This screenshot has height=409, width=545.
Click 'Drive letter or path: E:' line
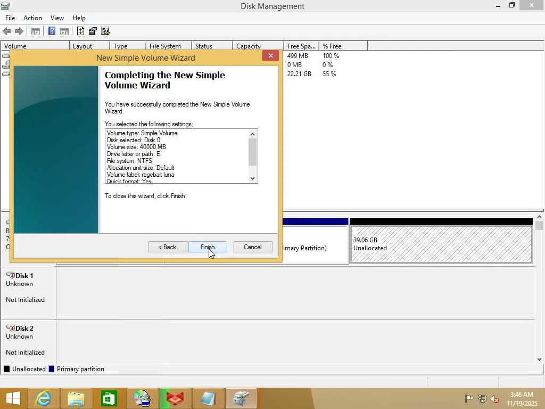134,154
